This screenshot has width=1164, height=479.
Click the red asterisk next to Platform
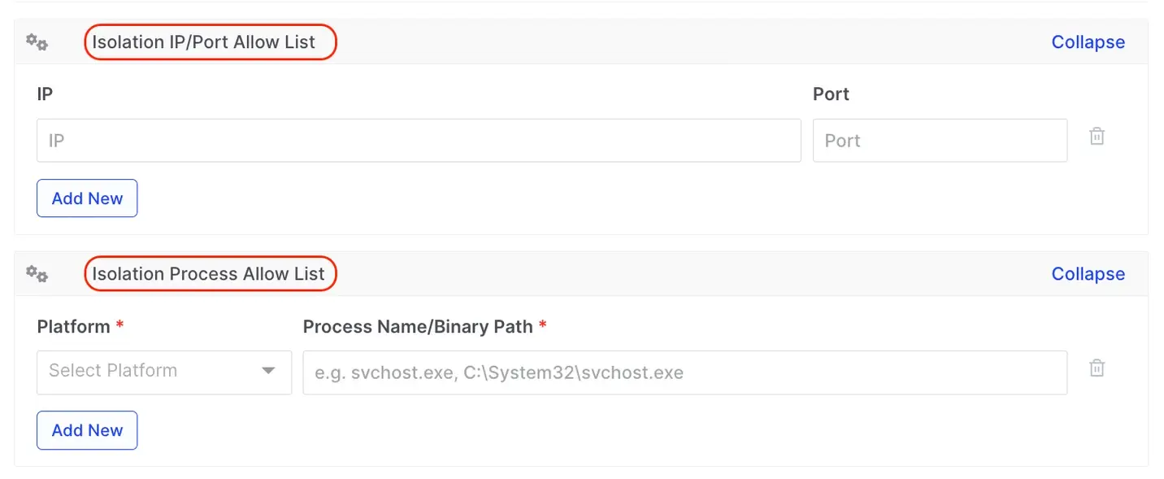coord(120,326)
